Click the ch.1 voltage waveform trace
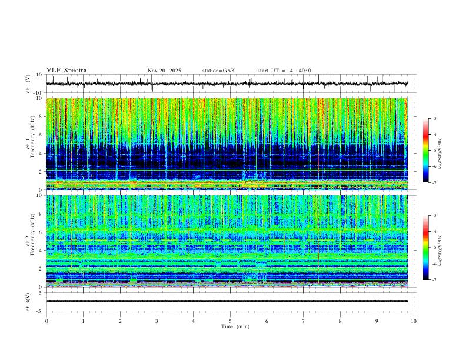Image resolution: width=466 pixels, height=360 pixels. [x=227, y=84]
